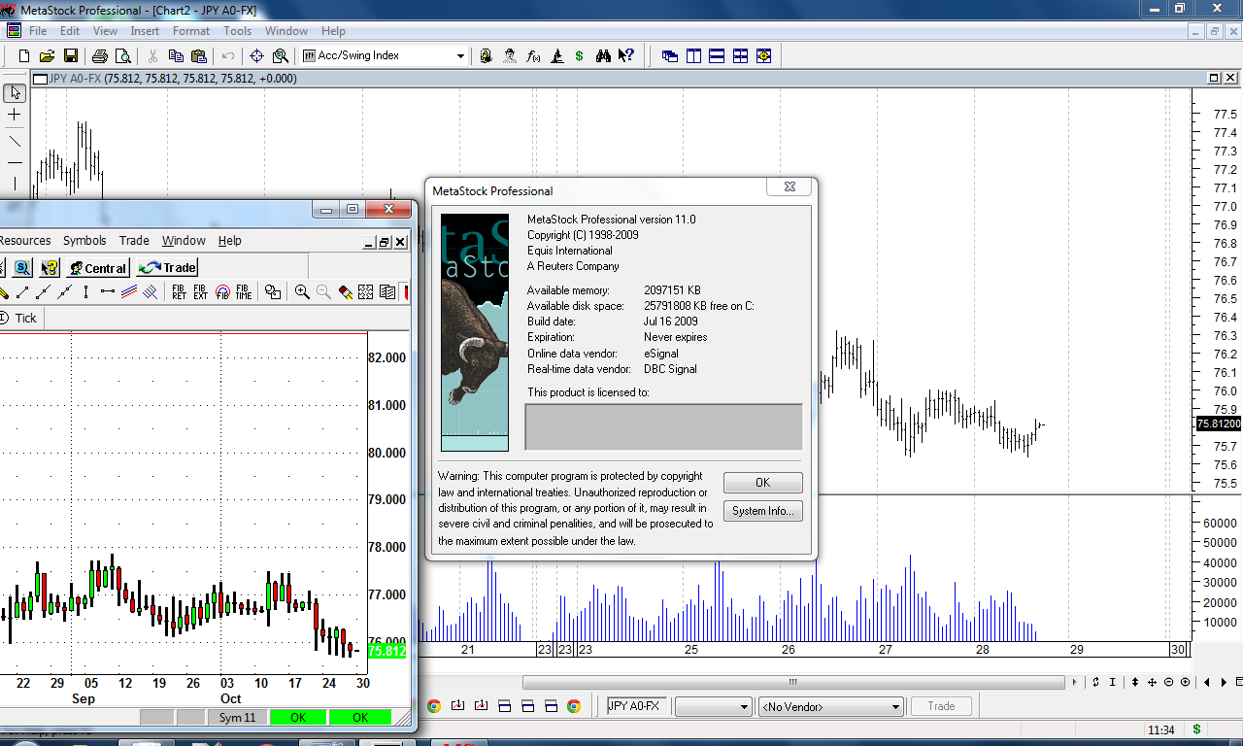Click the System Info button
Viewport: 1243px width, 746px height.
click(x=762, y=511)
